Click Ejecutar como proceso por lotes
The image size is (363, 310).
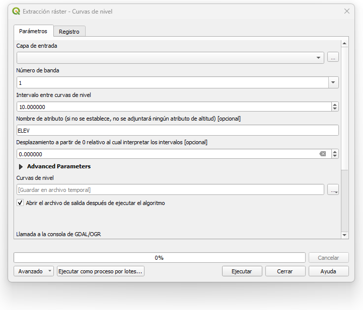101,271
